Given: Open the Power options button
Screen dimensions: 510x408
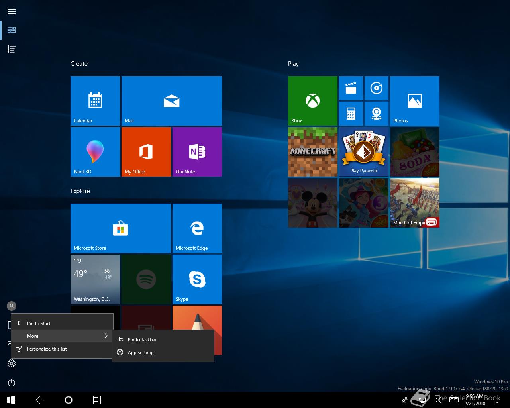Looking at the screenshot, I should click(x=12, y=383).
